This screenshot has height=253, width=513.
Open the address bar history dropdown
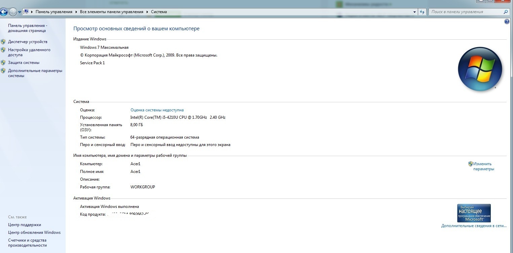[414, 12]
